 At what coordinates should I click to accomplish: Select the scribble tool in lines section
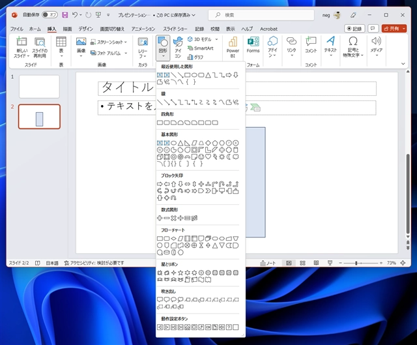236,102
